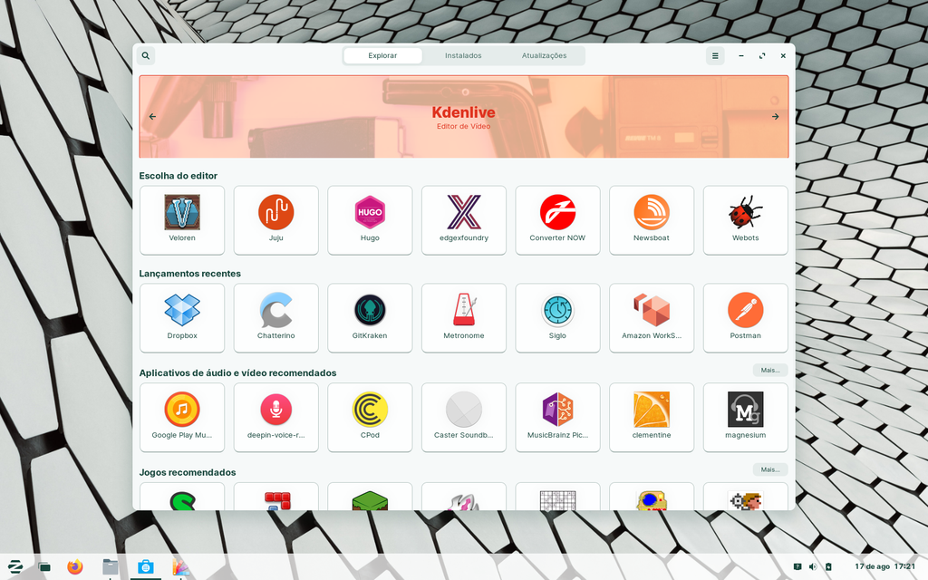Go to the previous featured banner
The height and width of the screenshot is (580, 928).
point(152,117)
